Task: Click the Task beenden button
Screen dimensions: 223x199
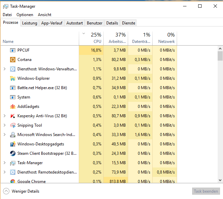Action: click(206, 191)
